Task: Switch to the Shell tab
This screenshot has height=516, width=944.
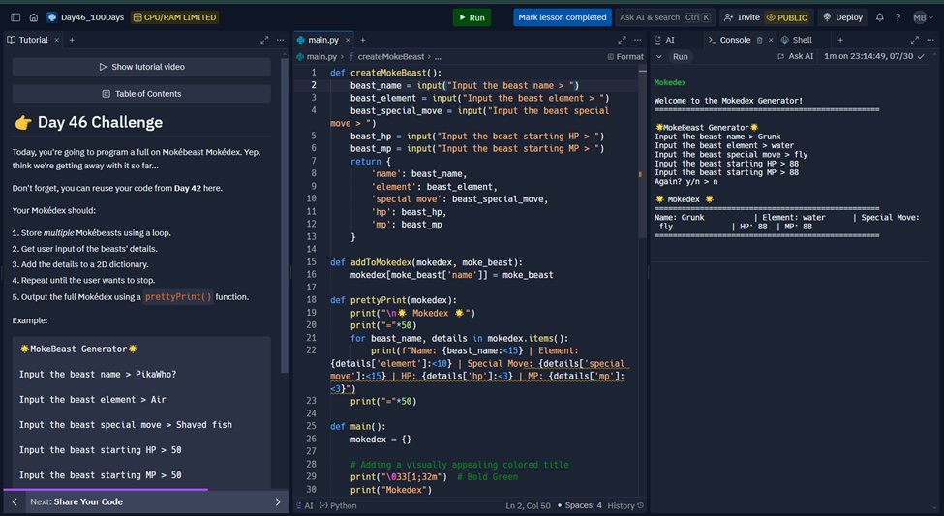Action: click(796, 40)
